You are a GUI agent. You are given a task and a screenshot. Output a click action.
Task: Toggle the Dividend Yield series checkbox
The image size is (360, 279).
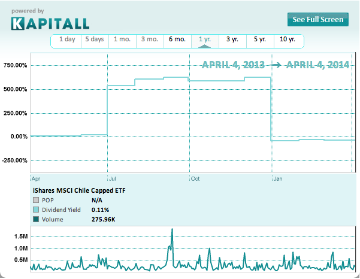(36, 210)
